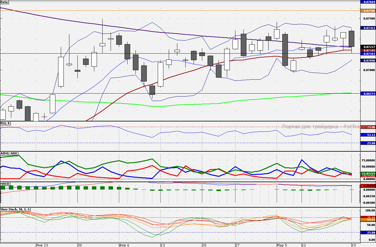
Task: Select the black 0.07227 current price tag
Action: click(368, 47)
